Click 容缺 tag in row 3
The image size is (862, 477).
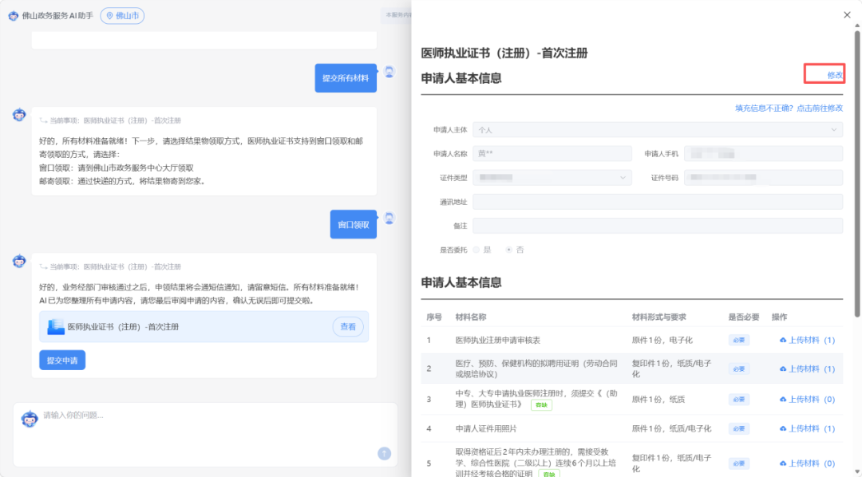point(541,405)
